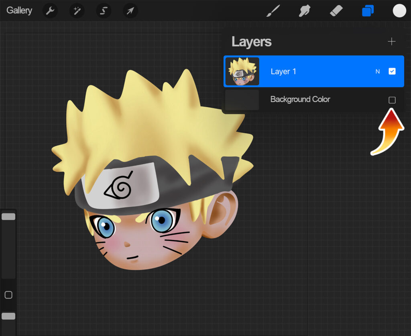The image size is (411, 336).
Task: Open Layer 1 blend mode N
Action: [377, 72]
